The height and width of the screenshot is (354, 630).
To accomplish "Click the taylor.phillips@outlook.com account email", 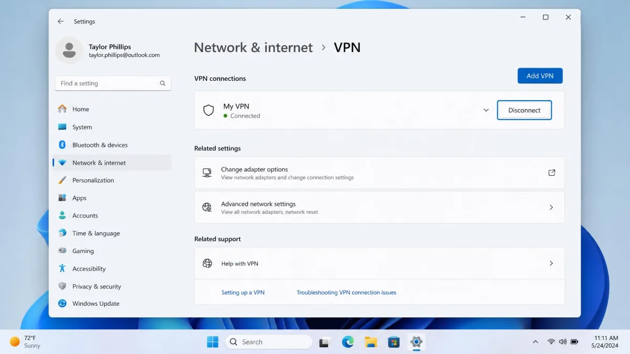I will click(x=124, y=55).
